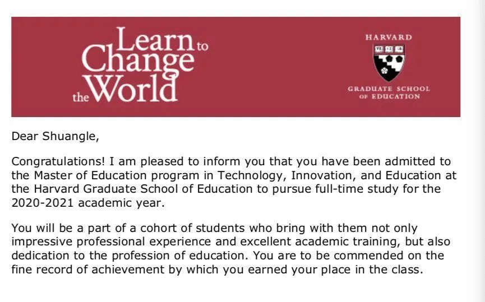Click the small 'the' in the banner

click(x=80, y=97)
